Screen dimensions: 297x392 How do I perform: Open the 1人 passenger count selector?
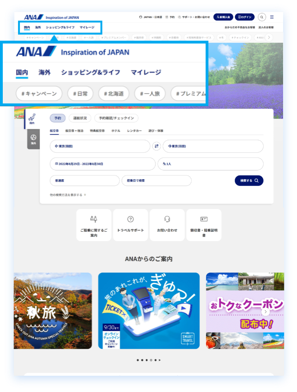(x=210, y=164)
